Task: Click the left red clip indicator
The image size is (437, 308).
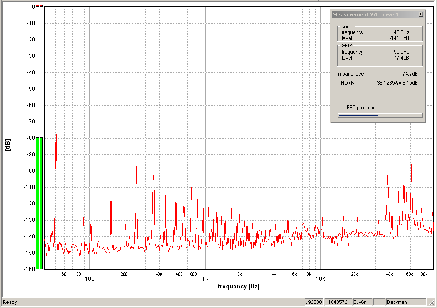Action: point(38,6)
